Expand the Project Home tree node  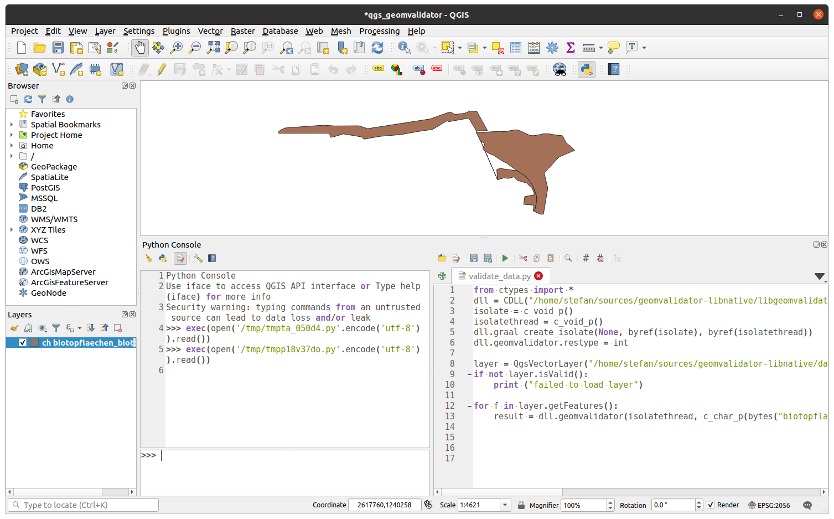tap(12, 135)
